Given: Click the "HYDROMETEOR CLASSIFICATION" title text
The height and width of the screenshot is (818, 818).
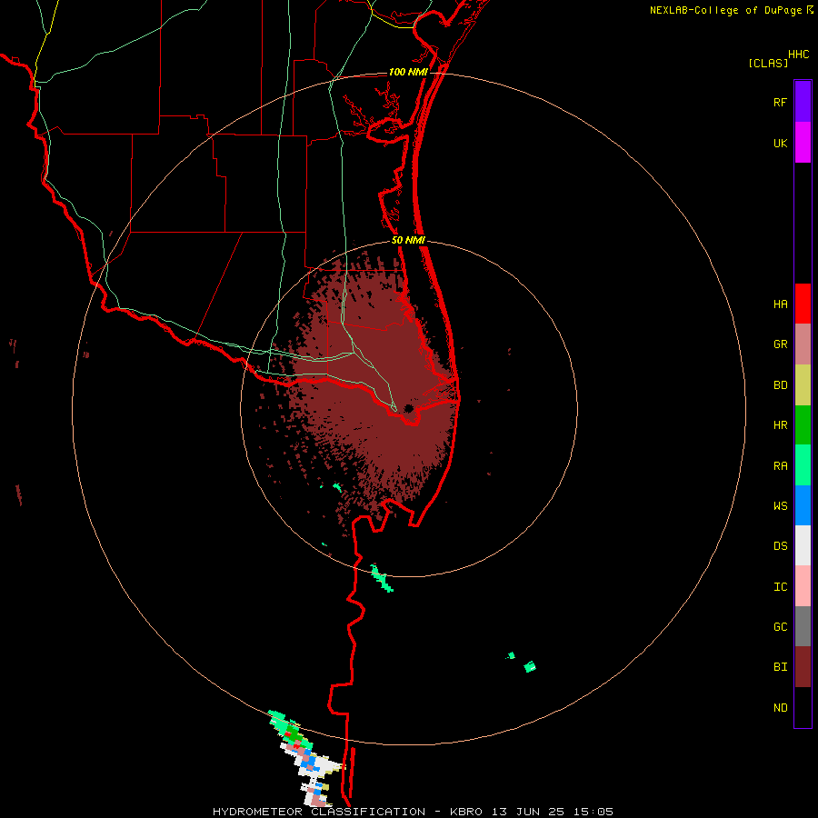Looking at the screenshot, I should point(319,812).
